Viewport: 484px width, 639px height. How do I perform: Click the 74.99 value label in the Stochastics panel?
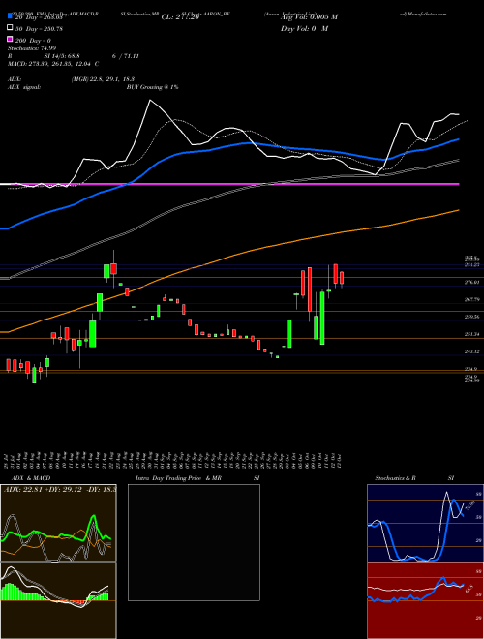point(469,505)
